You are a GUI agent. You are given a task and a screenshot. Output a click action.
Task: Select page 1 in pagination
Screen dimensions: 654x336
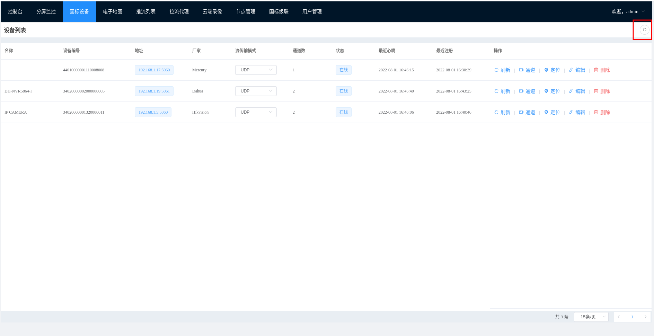tap(632, 317)
